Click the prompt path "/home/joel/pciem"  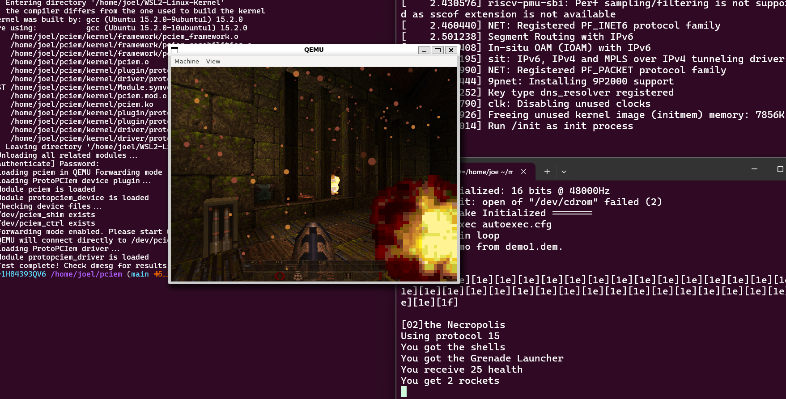coord(86,274)
